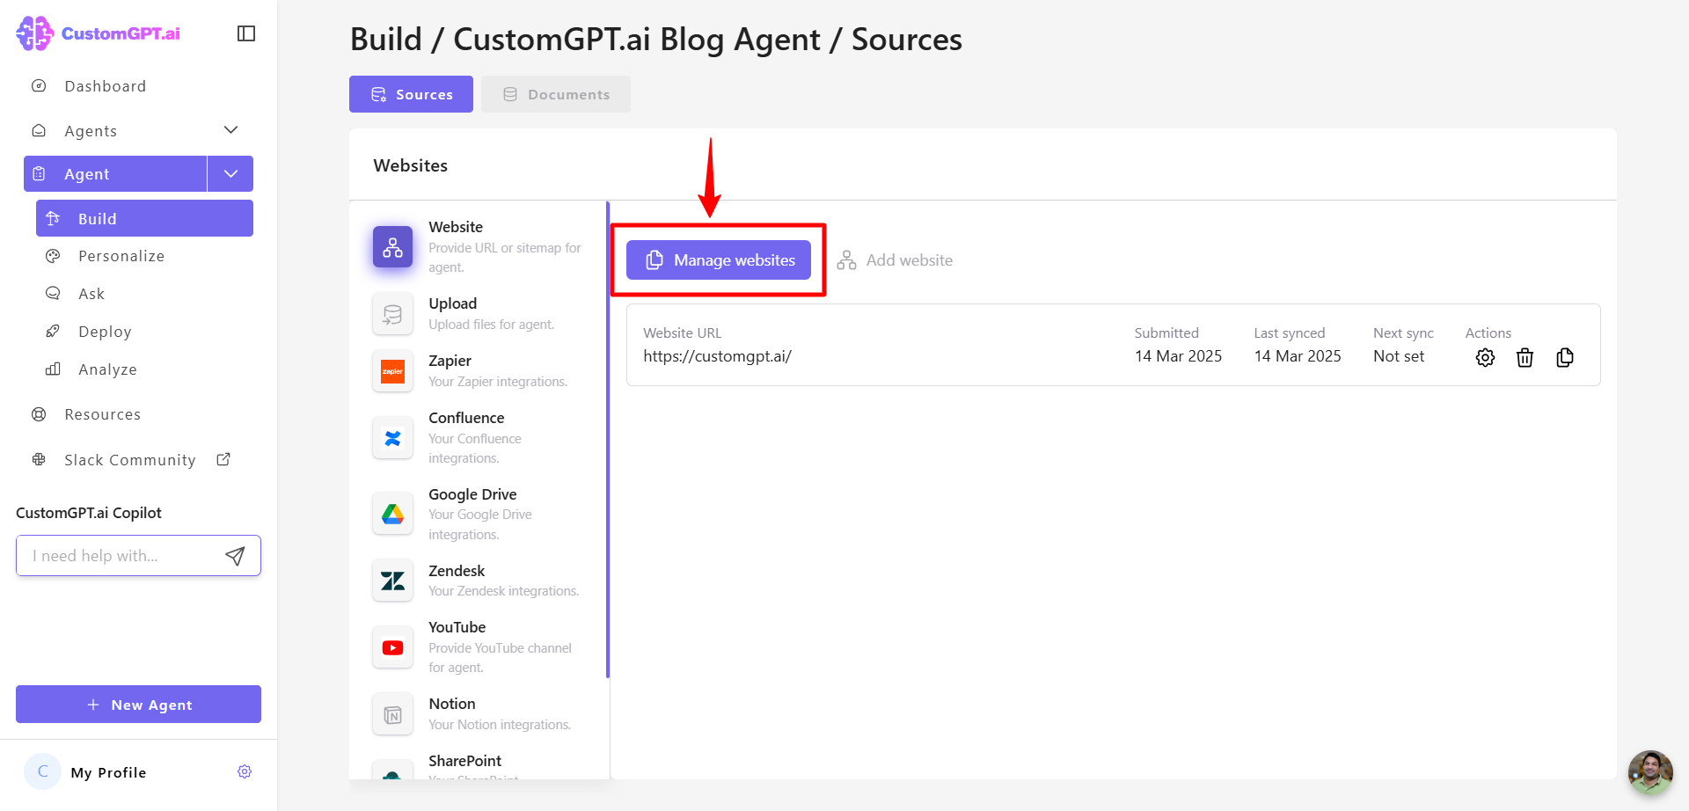This screenshot has width=1689, height=811.
Task: Delete the customgpt.ai website with trash icon
Action: click(1524, 357)
